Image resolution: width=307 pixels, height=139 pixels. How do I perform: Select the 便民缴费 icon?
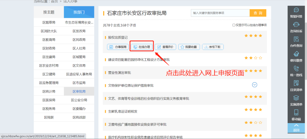296,54
